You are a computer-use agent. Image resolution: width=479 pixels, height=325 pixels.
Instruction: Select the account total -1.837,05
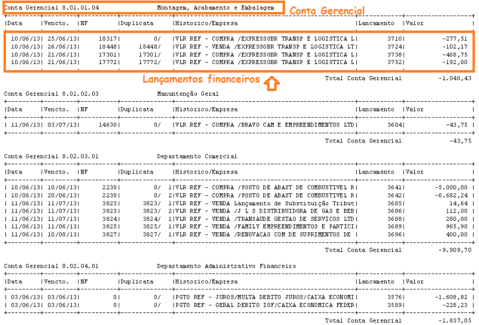[455, 321]
